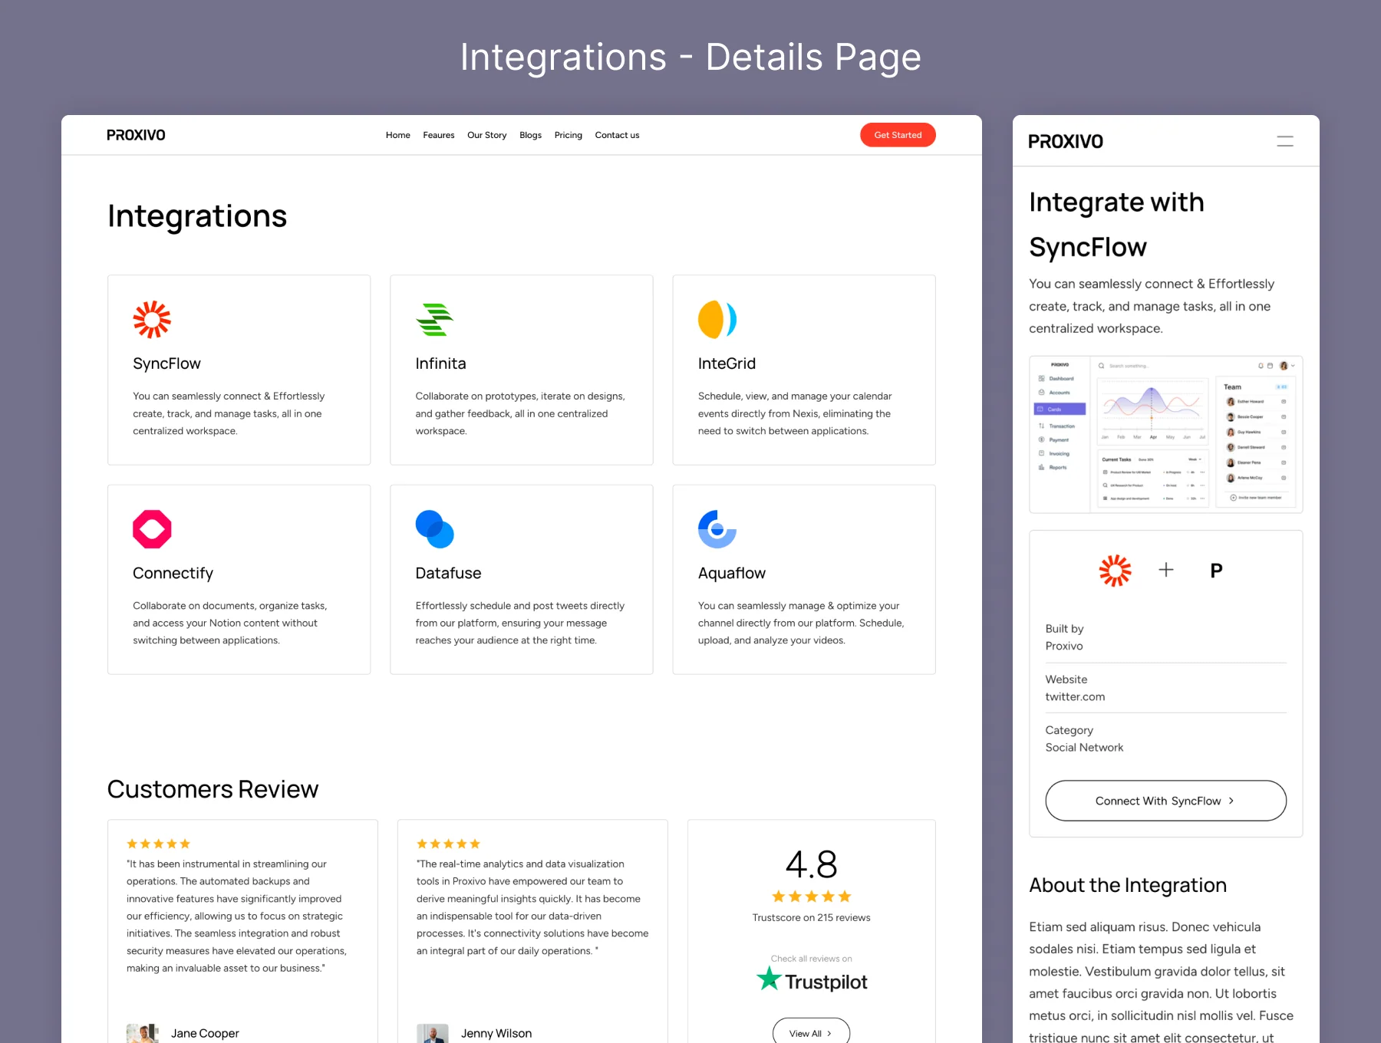Open the hamburger menu in mobile view

[1285, 141]
